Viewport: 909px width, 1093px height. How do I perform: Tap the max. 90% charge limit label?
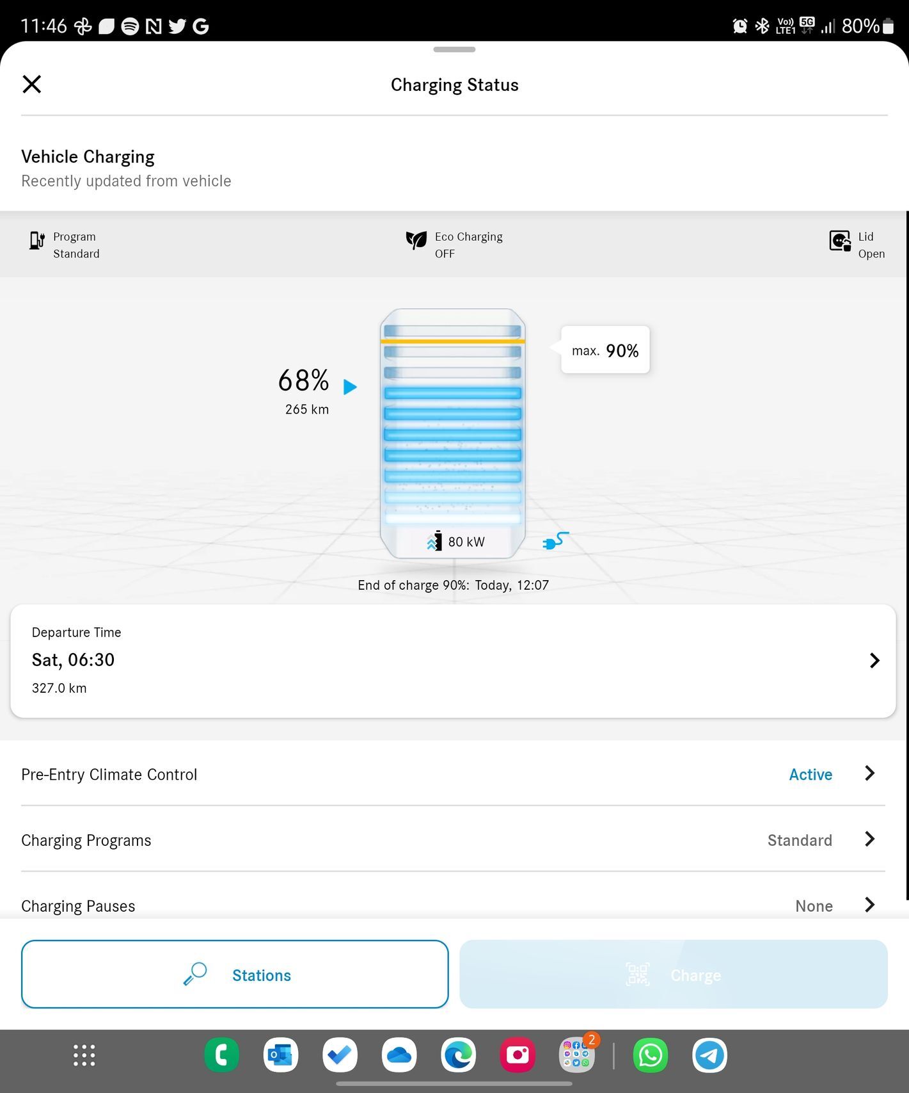point(605,350)
